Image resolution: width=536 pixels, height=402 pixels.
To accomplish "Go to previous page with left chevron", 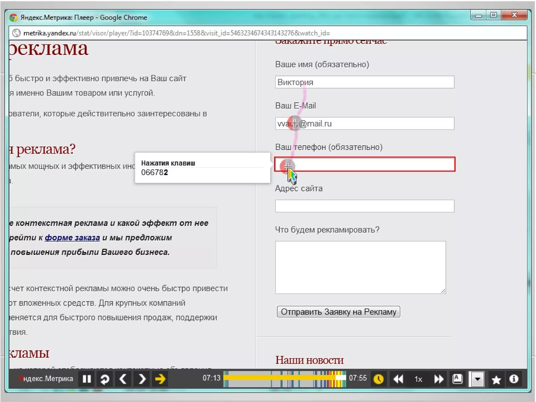I will click(123, 379).
